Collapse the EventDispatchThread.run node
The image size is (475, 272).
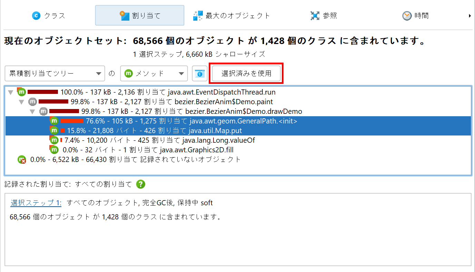coord(11,92)
